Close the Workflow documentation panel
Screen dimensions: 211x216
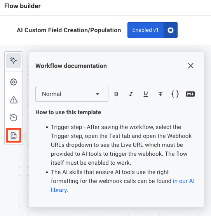(191, 66)
